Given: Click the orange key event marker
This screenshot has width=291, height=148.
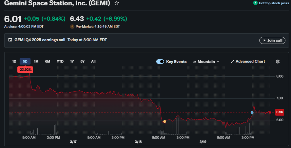Looking at the screenshot, I should tap(165, 122).
